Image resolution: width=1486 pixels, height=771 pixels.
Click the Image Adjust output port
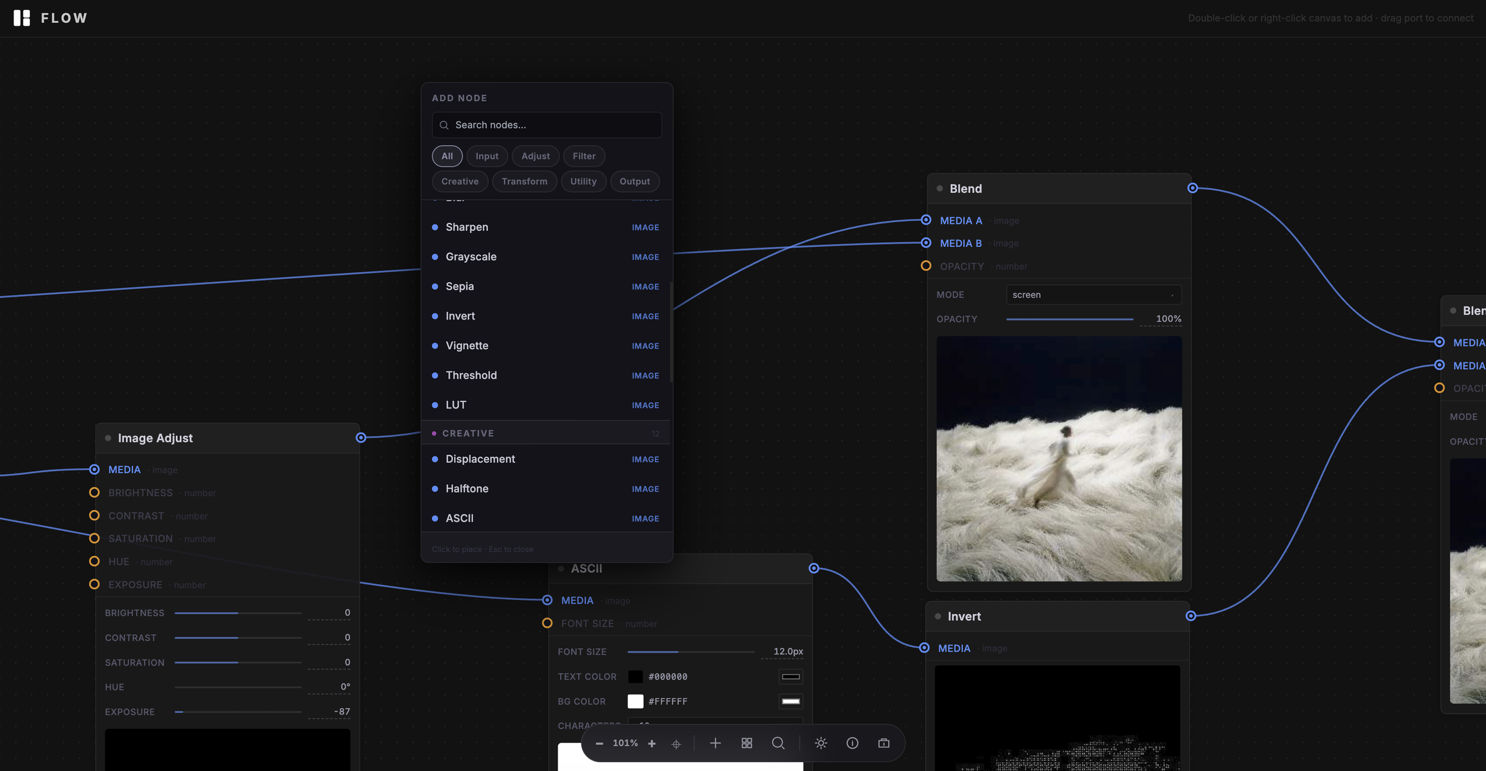[361, 438]
